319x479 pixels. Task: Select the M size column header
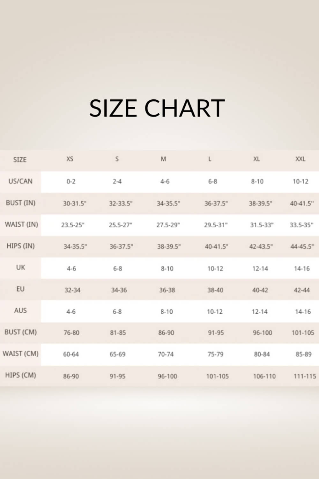click(x=163, y=159)
